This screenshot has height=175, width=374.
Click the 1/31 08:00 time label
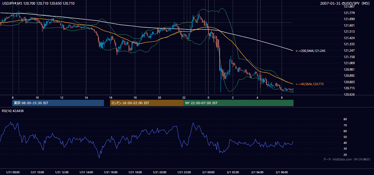point(13,172)
